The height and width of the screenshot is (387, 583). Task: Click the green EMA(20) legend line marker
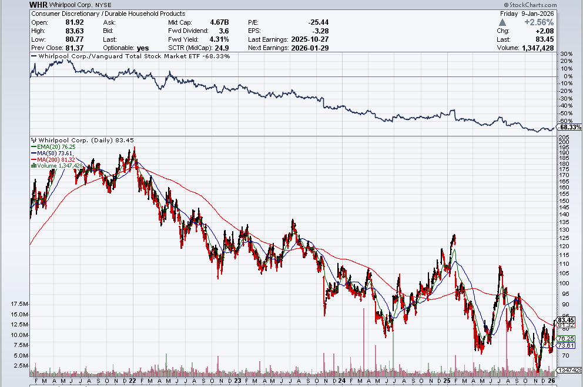coord(34,147)
